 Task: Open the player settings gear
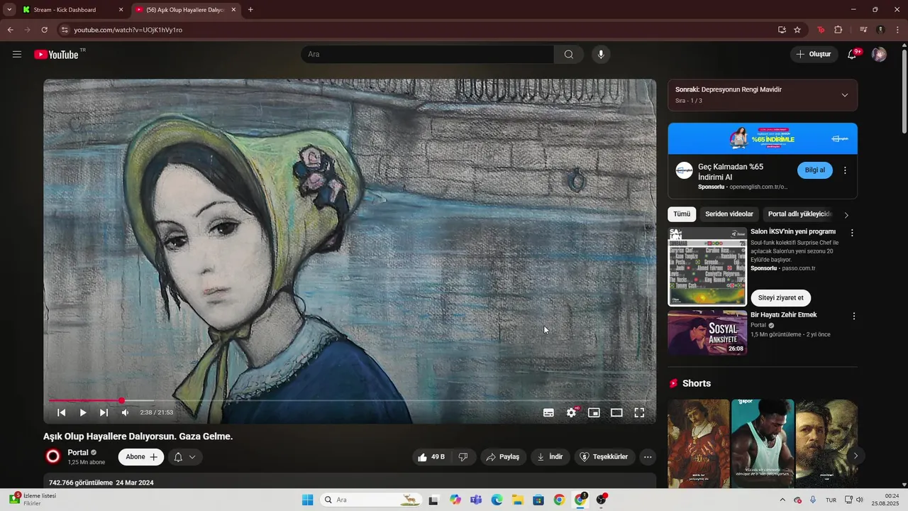pyautogui.click(x=571, y=412)
